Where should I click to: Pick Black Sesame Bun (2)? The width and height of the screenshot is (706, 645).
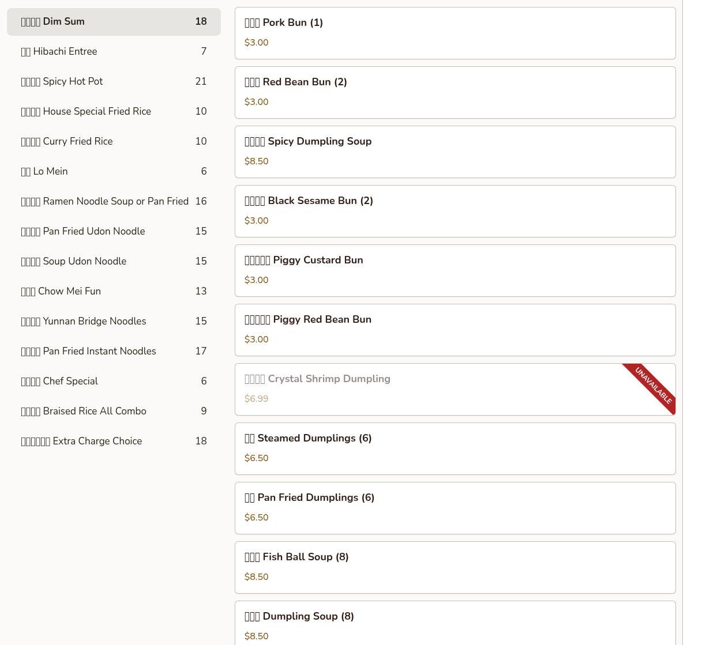point(455,211)
